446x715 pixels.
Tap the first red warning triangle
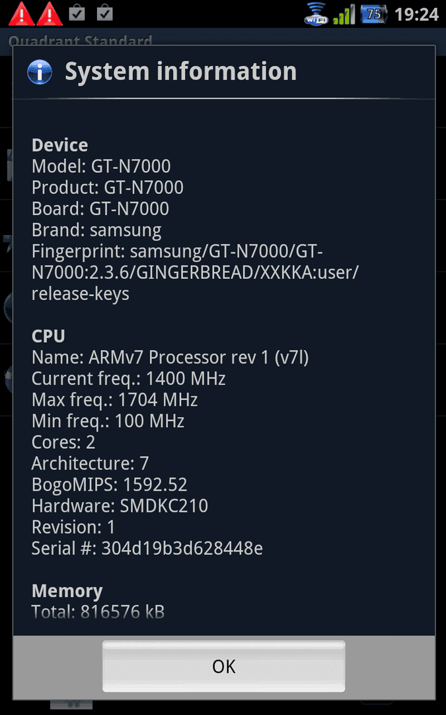21,14
